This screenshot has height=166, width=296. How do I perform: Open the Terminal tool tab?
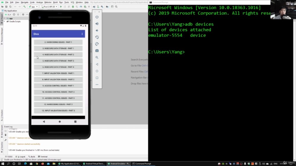(x=43, y=157)
